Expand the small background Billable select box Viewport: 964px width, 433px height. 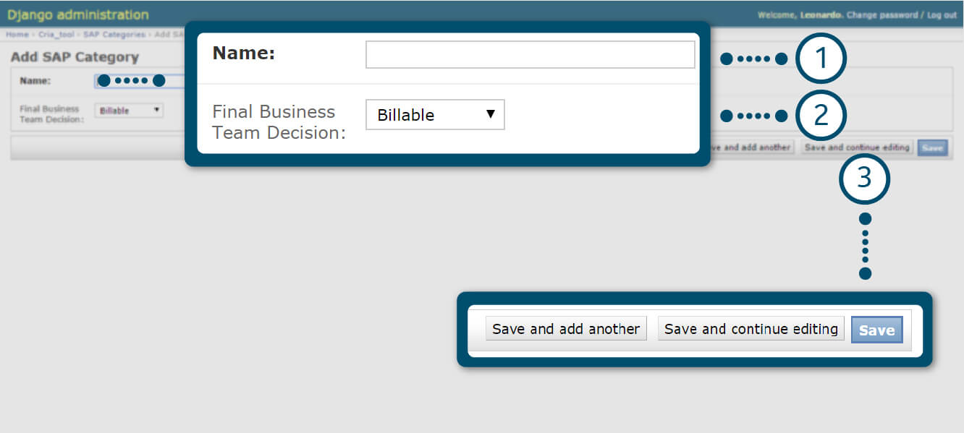[129, 111]
